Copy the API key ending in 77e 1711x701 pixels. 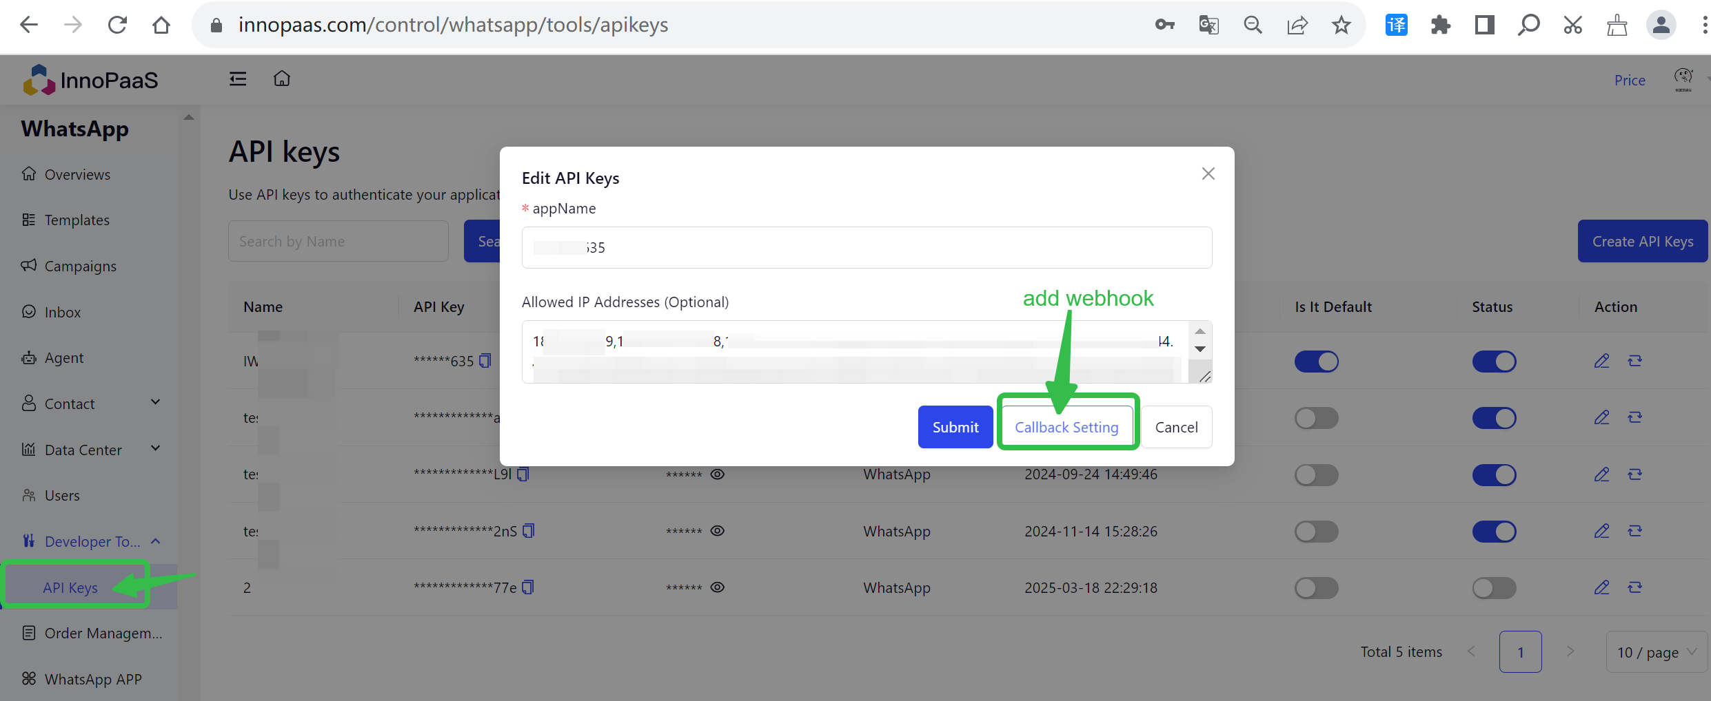pyautogui.click(x=528, y=587)
